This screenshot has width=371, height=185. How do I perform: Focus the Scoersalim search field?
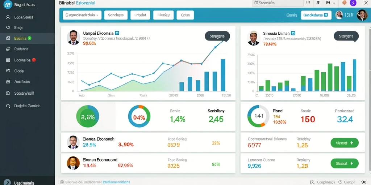coord(278,3)
